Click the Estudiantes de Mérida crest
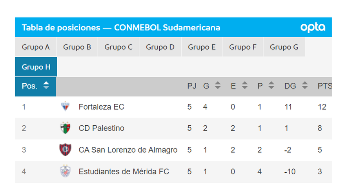This screenshot has width=348, height=186. pyautogui.click(x=65, y=171)
